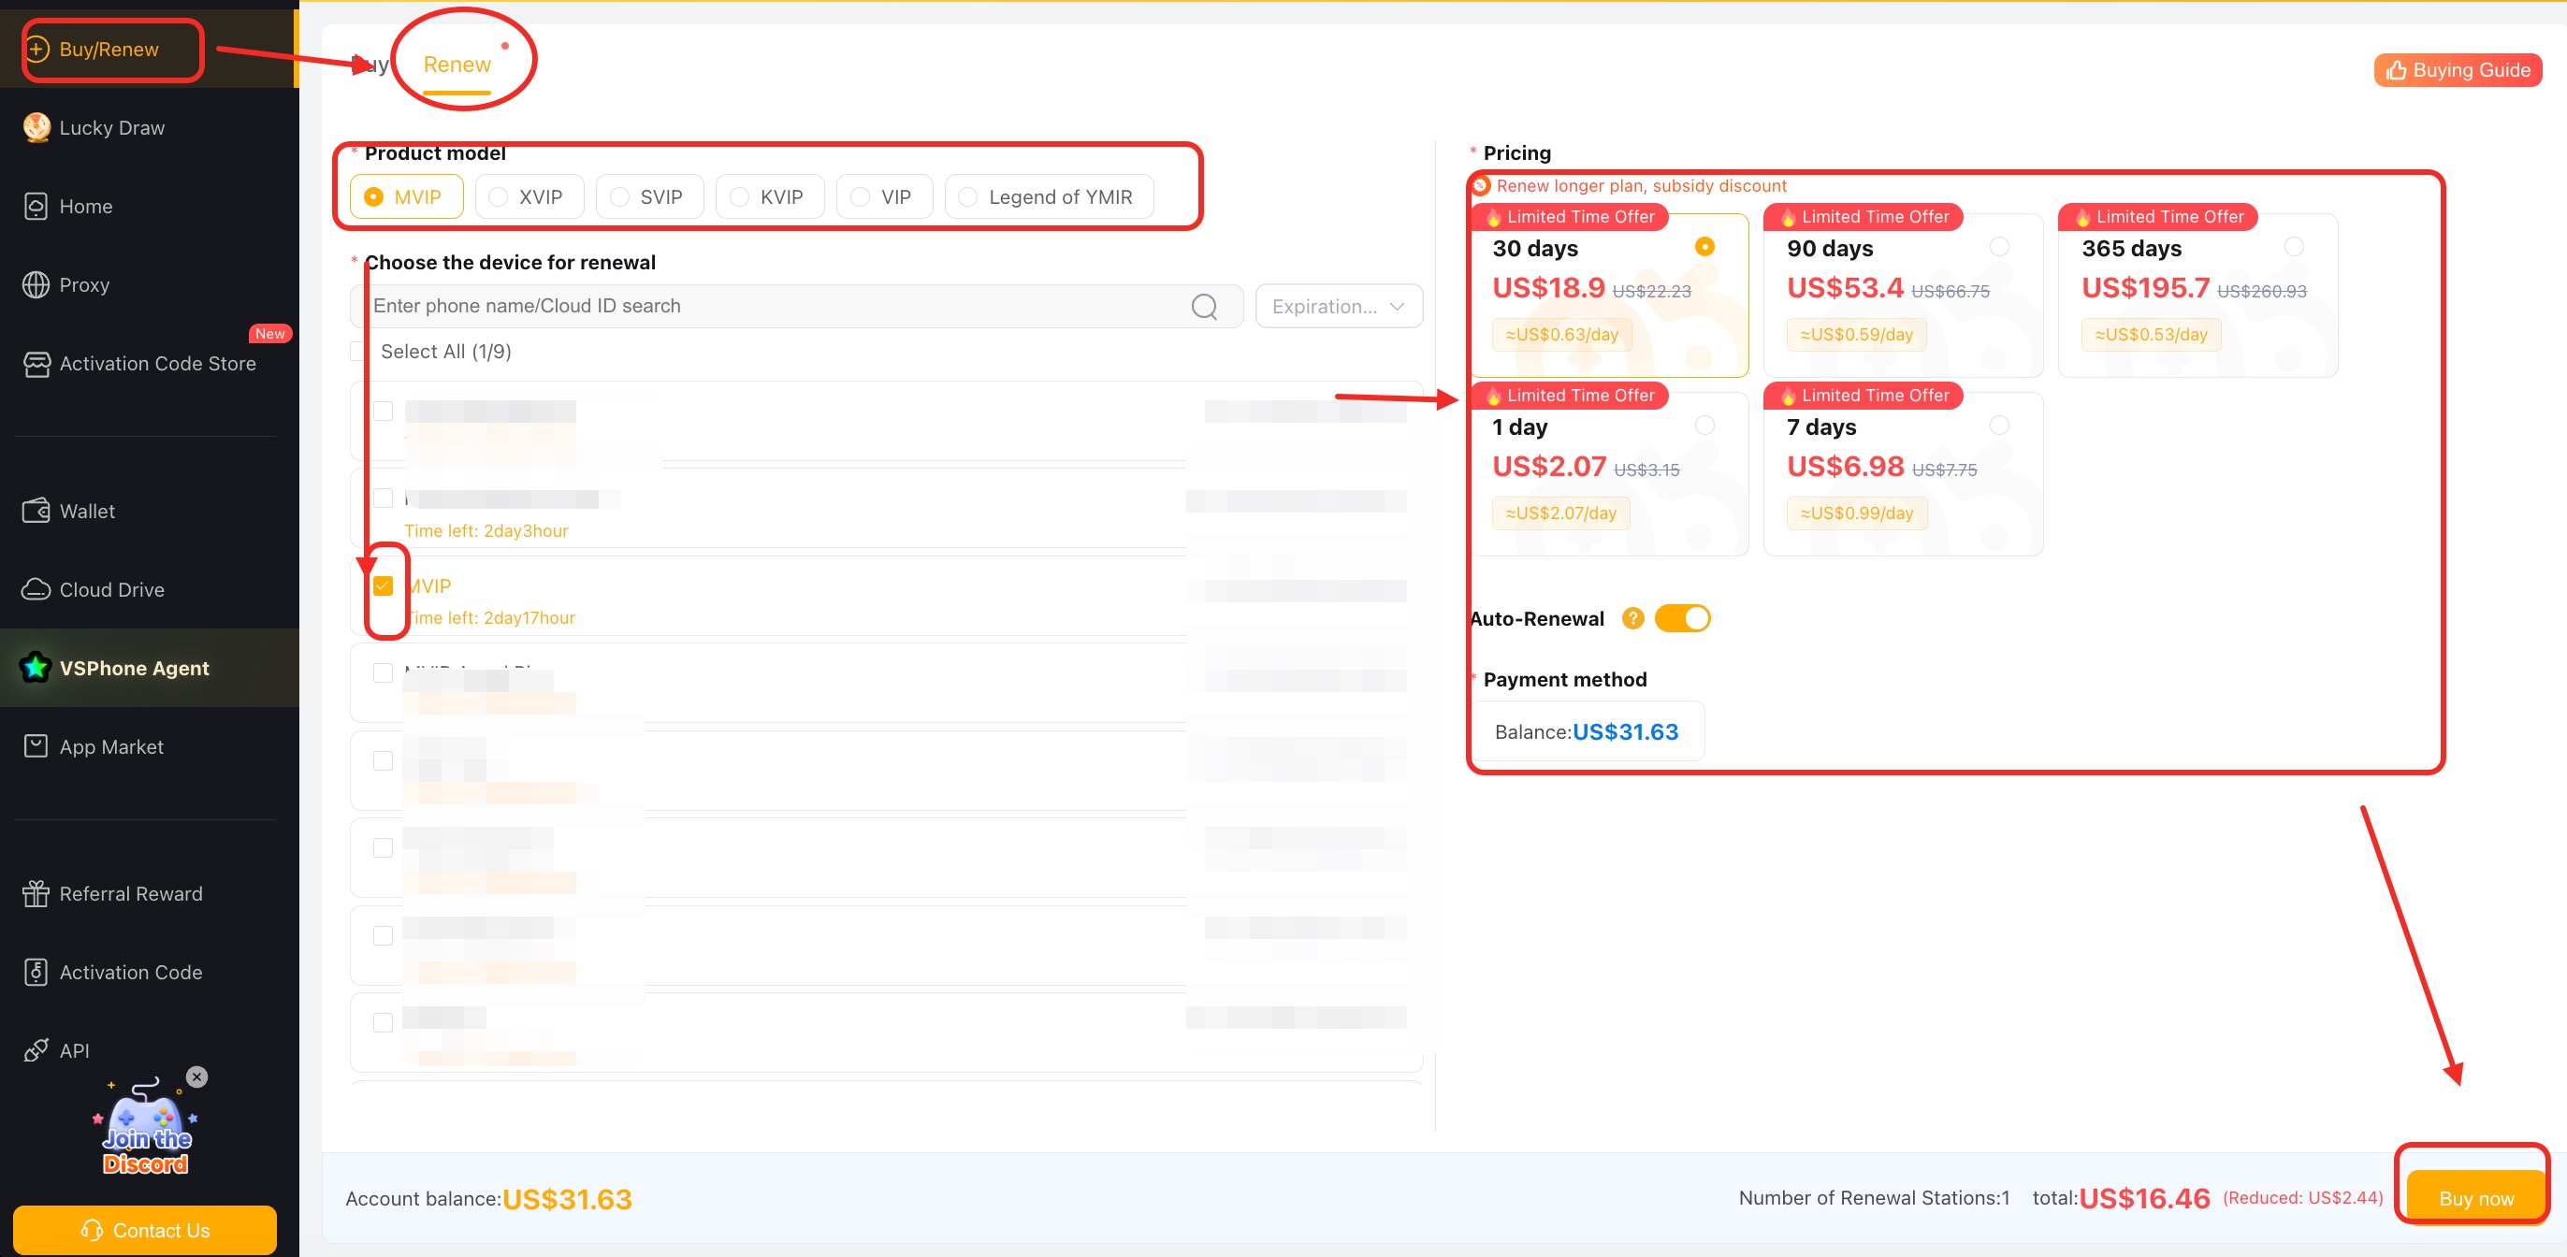This screenshot has height=1257, width=2567.
Task: Toggle the Auto-Renewal switch off
Action: click(x=1682, y=618)
